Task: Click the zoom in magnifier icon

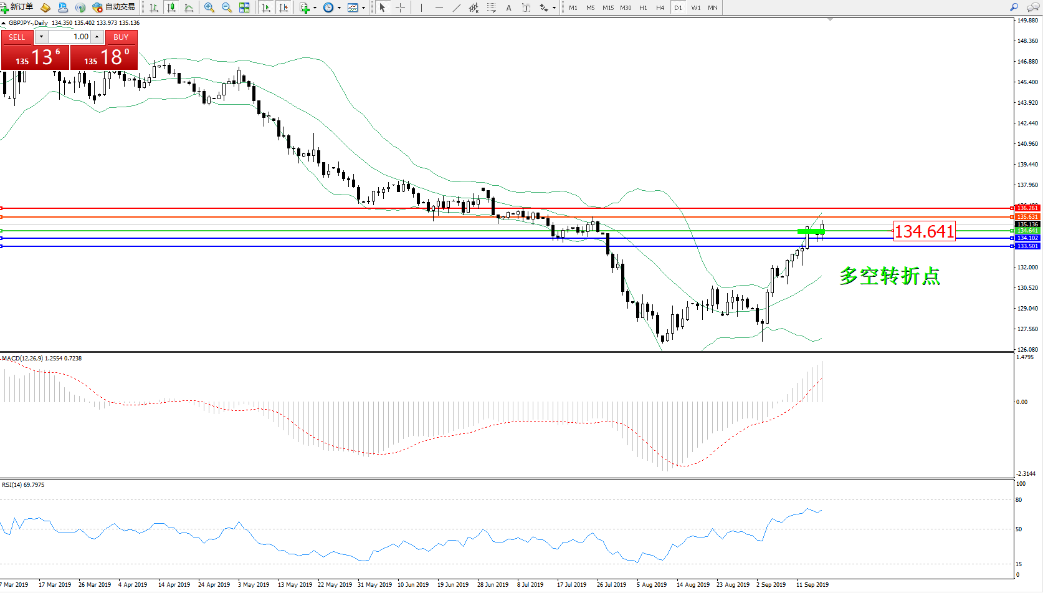Action: pyautogui.click(x=209, y=7)
